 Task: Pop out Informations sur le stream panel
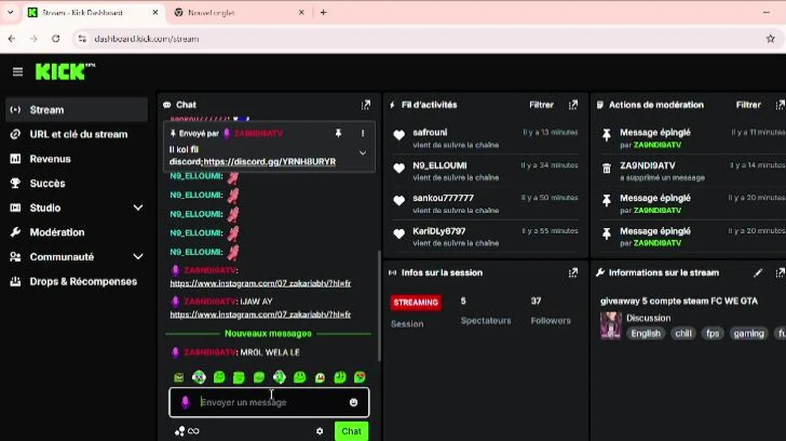click(780, 273)
